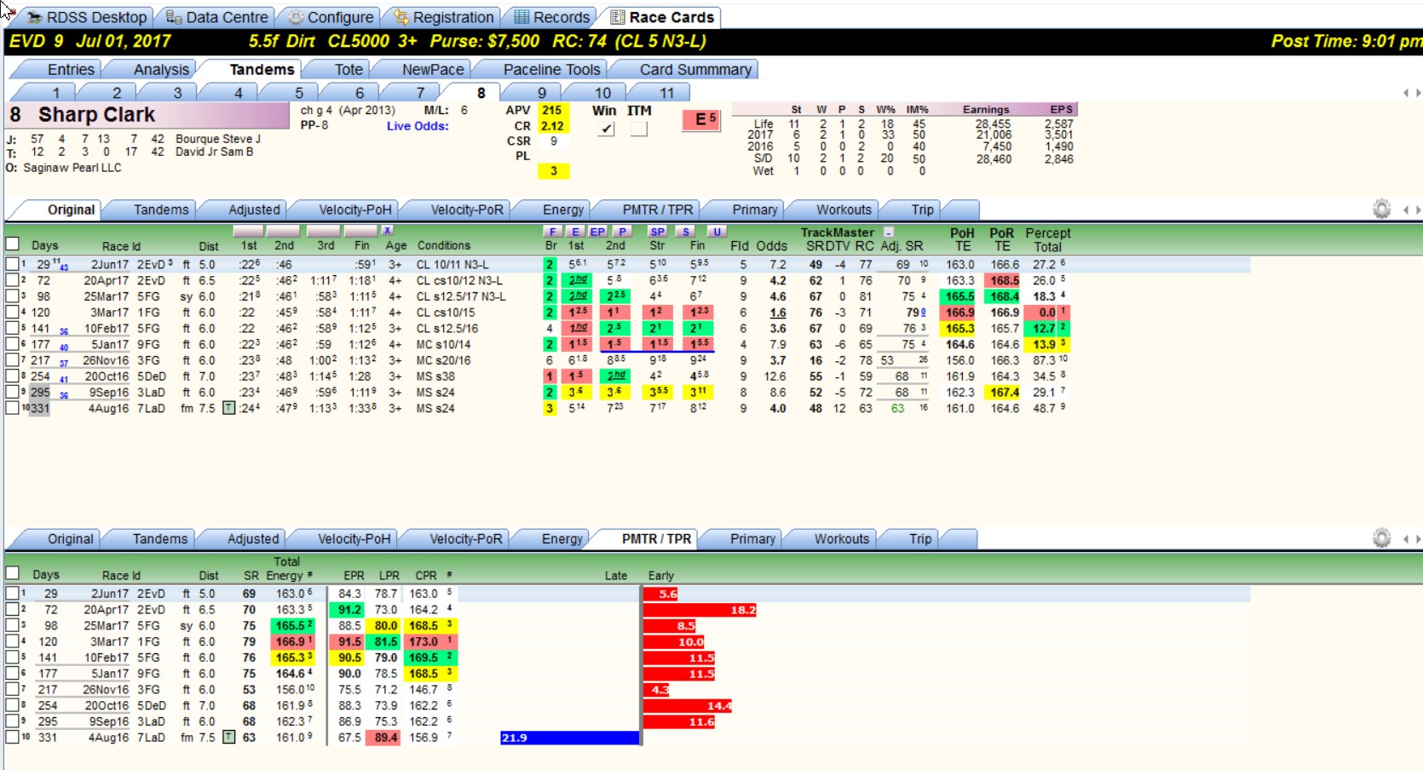Click the blank button above the Fin time column

point(361,231)
